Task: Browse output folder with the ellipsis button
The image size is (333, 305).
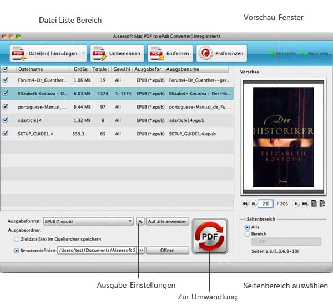Action: pos(141,250)
